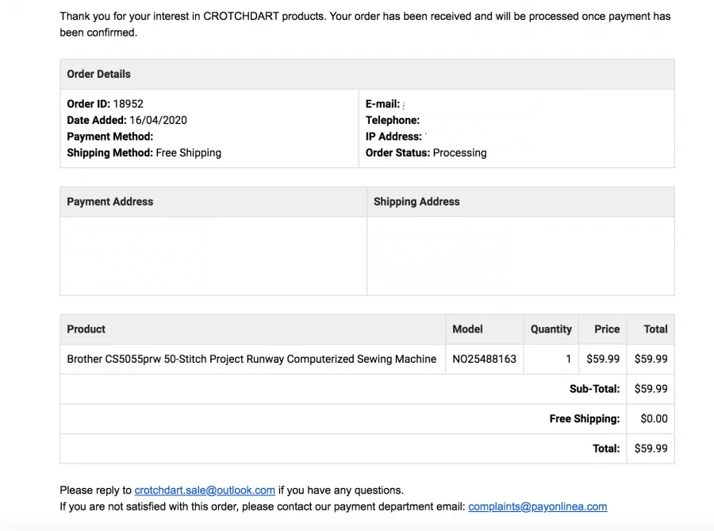
Task: Click the Shipping Address header
Action: (x=416, y=202)
